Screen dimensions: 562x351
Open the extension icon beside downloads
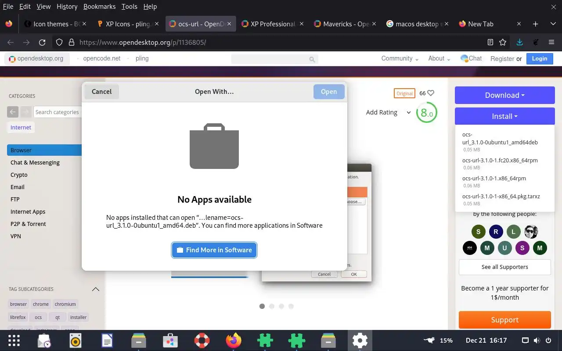(x=536, y=43)
